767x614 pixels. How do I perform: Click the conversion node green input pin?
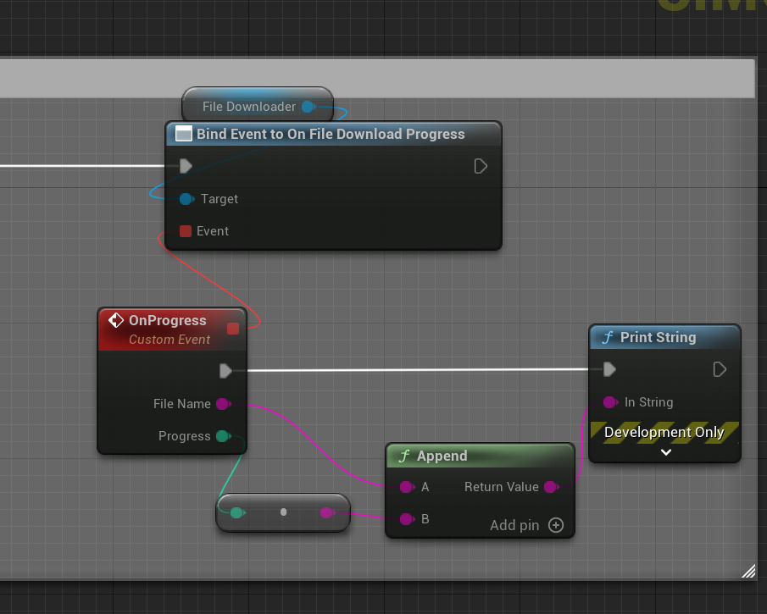pos(237,512)
